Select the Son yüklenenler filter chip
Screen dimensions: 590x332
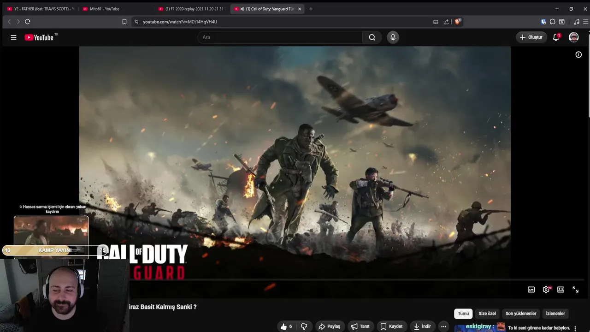coord(521,314)
